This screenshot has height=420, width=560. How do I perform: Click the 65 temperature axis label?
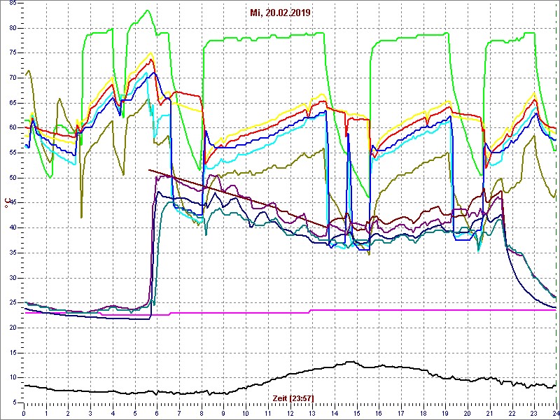point(13,103)
